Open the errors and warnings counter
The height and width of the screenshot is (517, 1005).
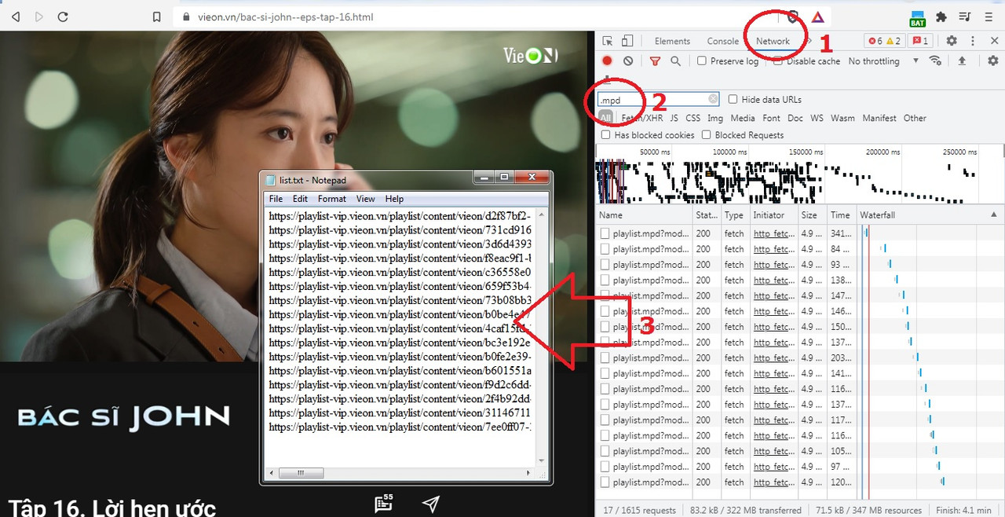click(x=885, y=41)
